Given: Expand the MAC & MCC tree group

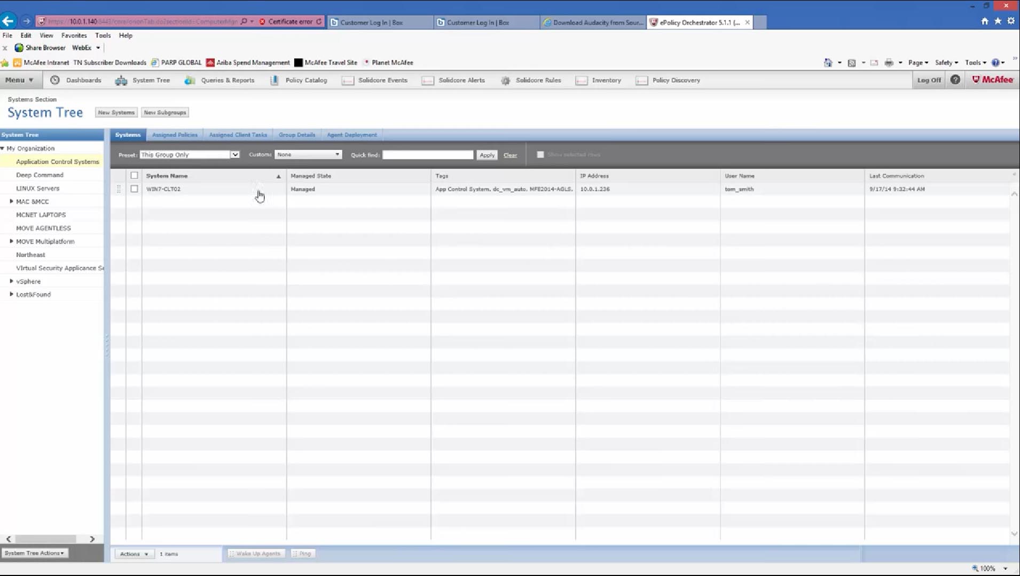Looking at the screenshot, I should (x=11, y=201).
